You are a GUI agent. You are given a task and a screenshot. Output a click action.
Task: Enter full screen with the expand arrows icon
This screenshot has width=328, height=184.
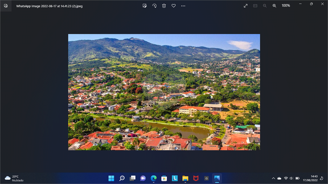[246, 6]
